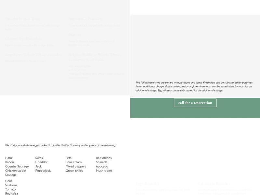Click the Pepperjack cheese text

(x=43, y=171)
